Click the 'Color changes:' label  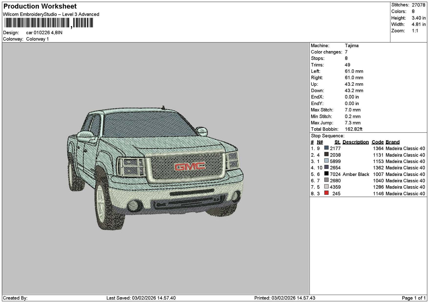point(326,52)
